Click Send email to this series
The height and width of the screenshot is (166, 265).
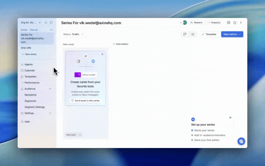click(x=85, y=101)
